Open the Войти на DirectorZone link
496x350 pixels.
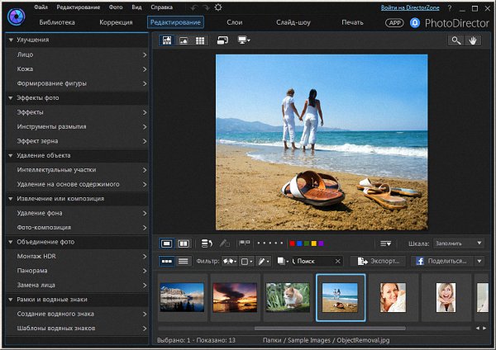tap(410, 7)
